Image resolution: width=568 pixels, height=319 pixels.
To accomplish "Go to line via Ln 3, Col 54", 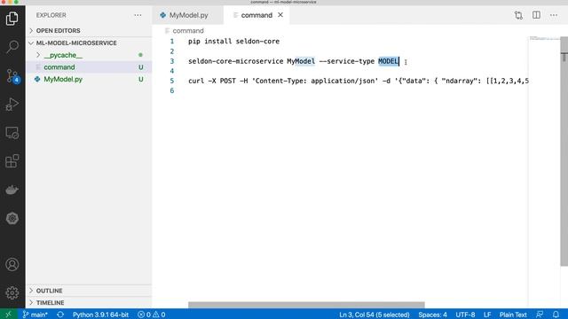I will pyautogui.click(x=375, y=315).
